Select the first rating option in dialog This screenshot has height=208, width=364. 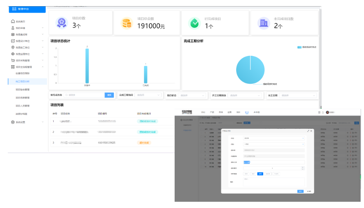246,174
